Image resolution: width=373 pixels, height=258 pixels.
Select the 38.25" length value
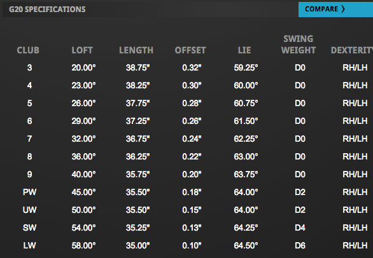coord(137,85)
